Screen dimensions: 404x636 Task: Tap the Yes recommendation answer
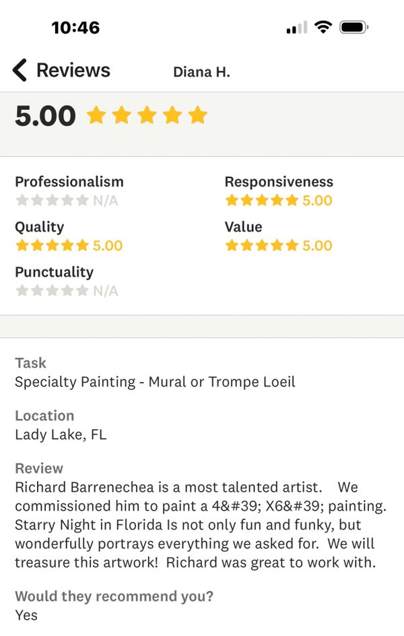coord(26,615)
